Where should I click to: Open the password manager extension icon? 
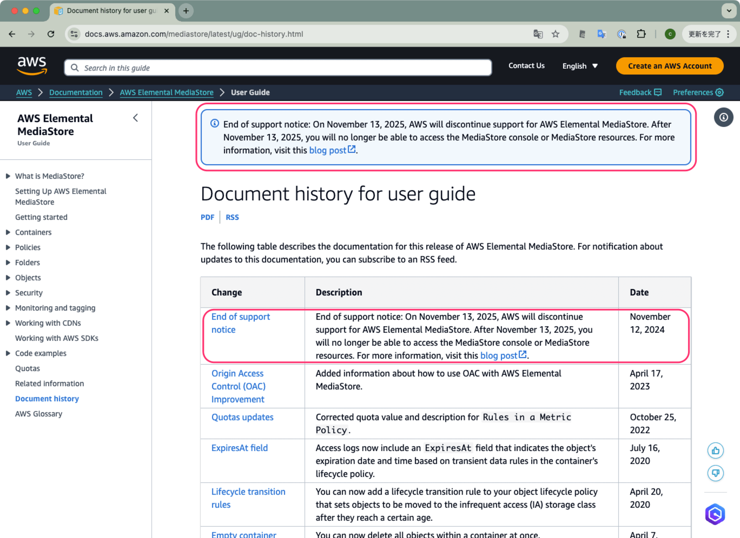pos(622,34)
